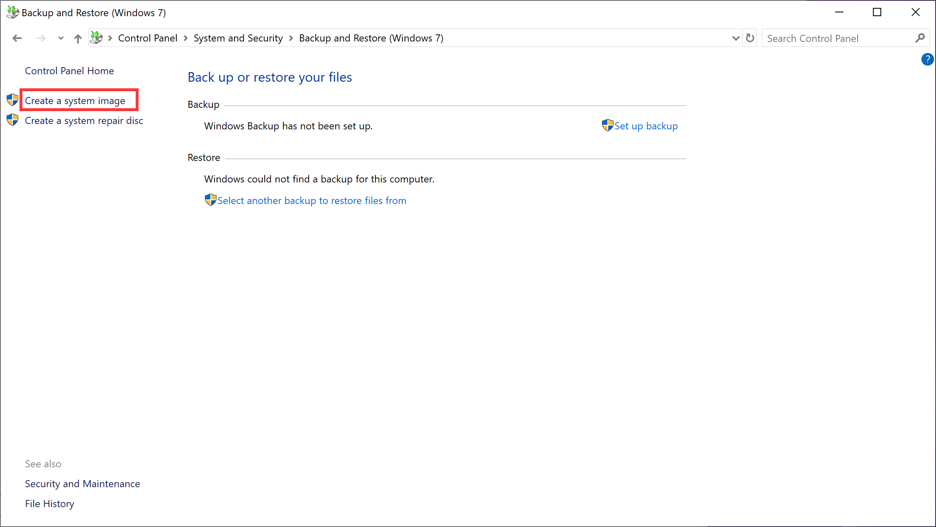Click Create a system repair disc option
Image resolution: width=936 pixels, height=527 pixels.
tap(83, 120)
